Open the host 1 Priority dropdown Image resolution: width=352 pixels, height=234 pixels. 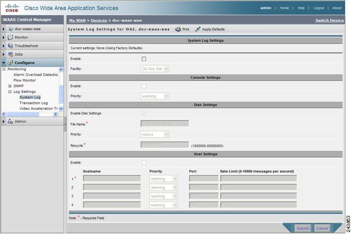coord(164,179)
